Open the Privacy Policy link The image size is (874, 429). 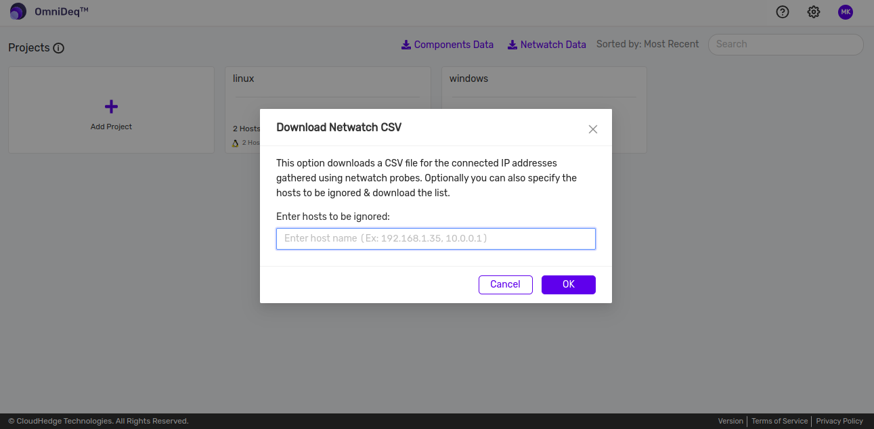click(839, 421)
